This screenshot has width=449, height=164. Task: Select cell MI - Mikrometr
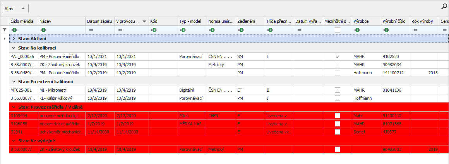62,90
